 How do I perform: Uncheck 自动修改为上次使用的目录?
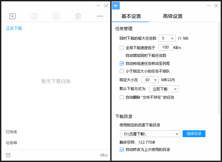(x=122, y=150)
